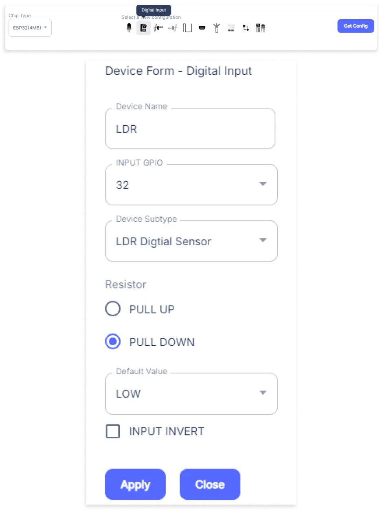Open the Chip Type ESP32(4MB) dropdown
Viewport: 382px width, 511px height.
tap(30, 28)
